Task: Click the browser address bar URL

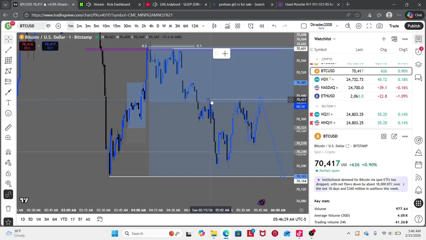Action: (102, 15)
